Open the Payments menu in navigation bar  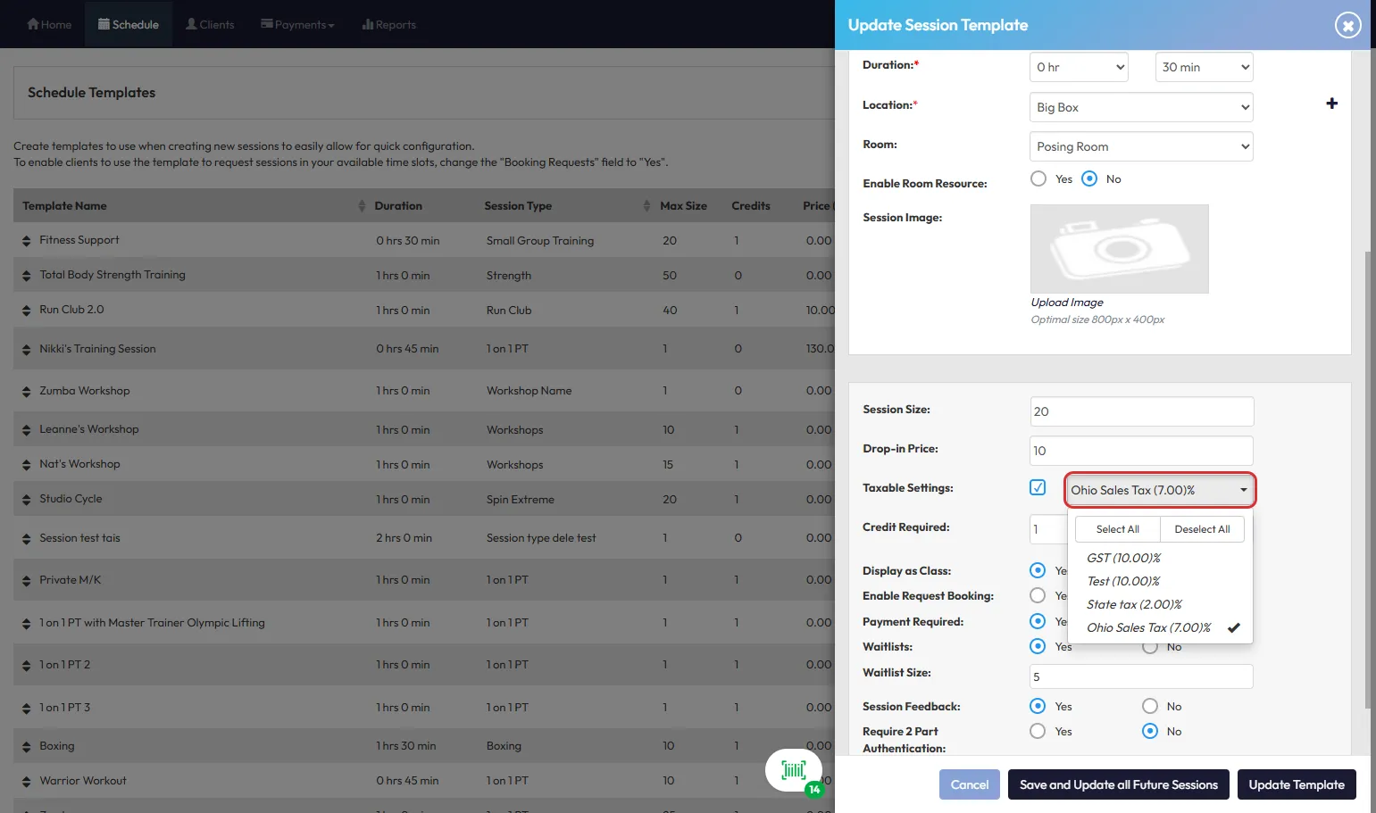pyautogui.click(x=297, y=25)
